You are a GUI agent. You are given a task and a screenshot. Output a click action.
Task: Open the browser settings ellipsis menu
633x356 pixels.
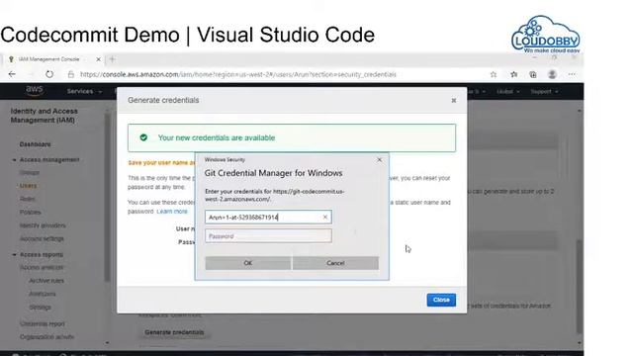coord(572,74)
